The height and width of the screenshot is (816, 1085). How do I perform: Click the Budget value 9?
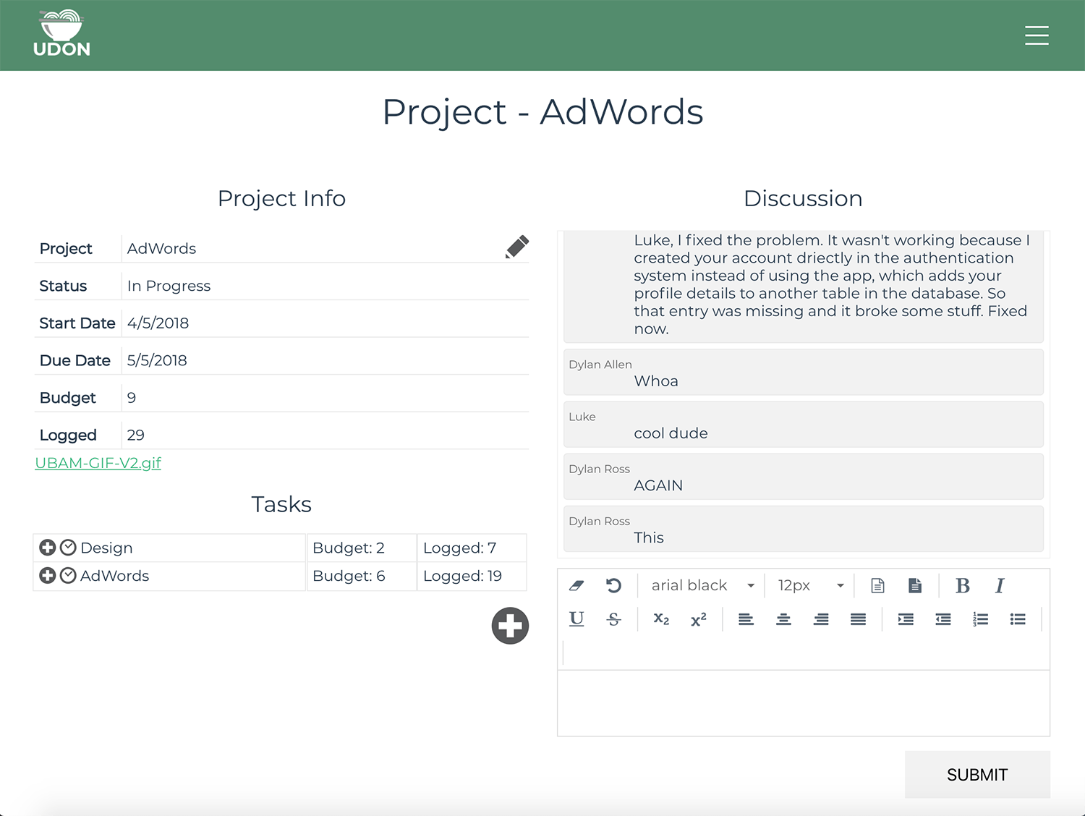point(132,398)
